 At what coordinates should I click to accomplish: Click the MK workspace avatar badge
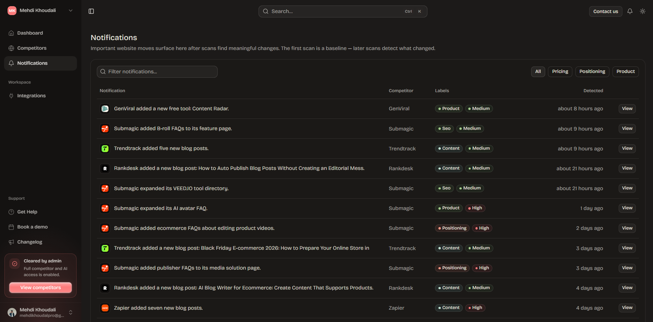[x=12, y=11]
